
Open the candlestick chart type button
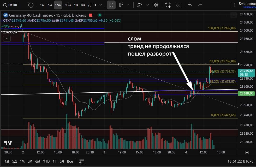point(111,5)
